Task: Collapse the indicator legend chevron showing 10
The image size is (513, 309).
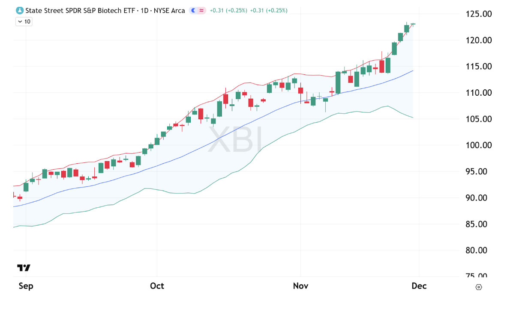Action: 21,21
